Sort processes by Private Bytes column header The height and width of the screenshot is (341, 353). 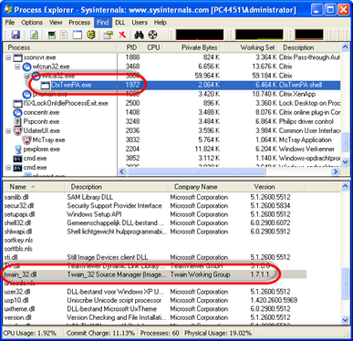point(199,47)
